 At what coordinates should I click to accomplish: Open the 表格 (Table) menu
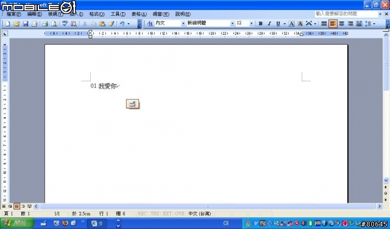pos(139,14)
